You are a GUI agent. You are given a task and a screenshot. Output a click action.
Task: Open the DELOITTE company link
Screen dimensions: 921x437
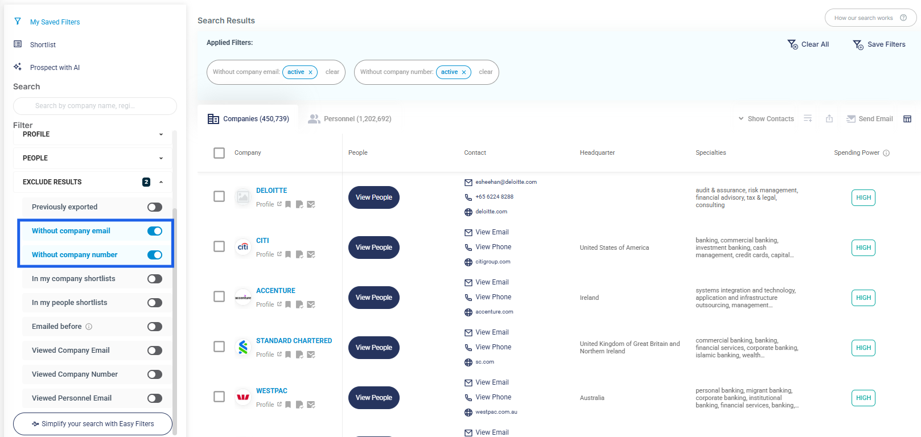click(272, 191)
